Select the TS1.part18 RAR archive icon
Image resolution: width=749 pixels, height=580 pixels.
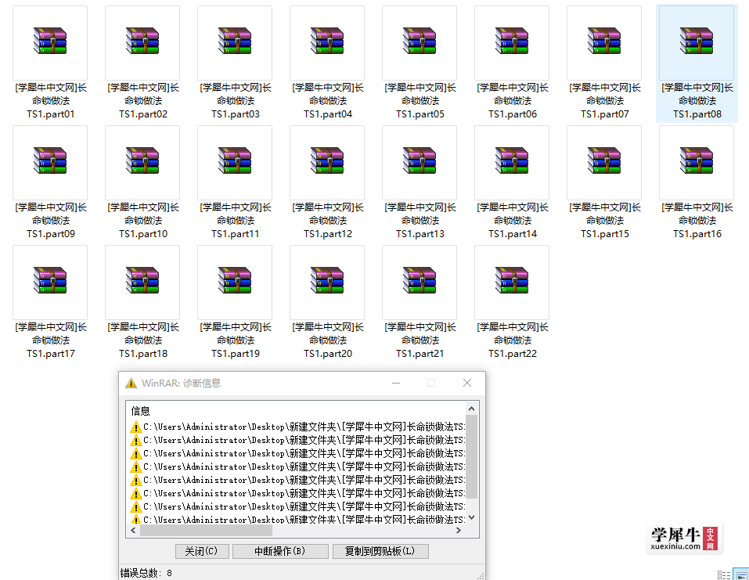(142, 280)
